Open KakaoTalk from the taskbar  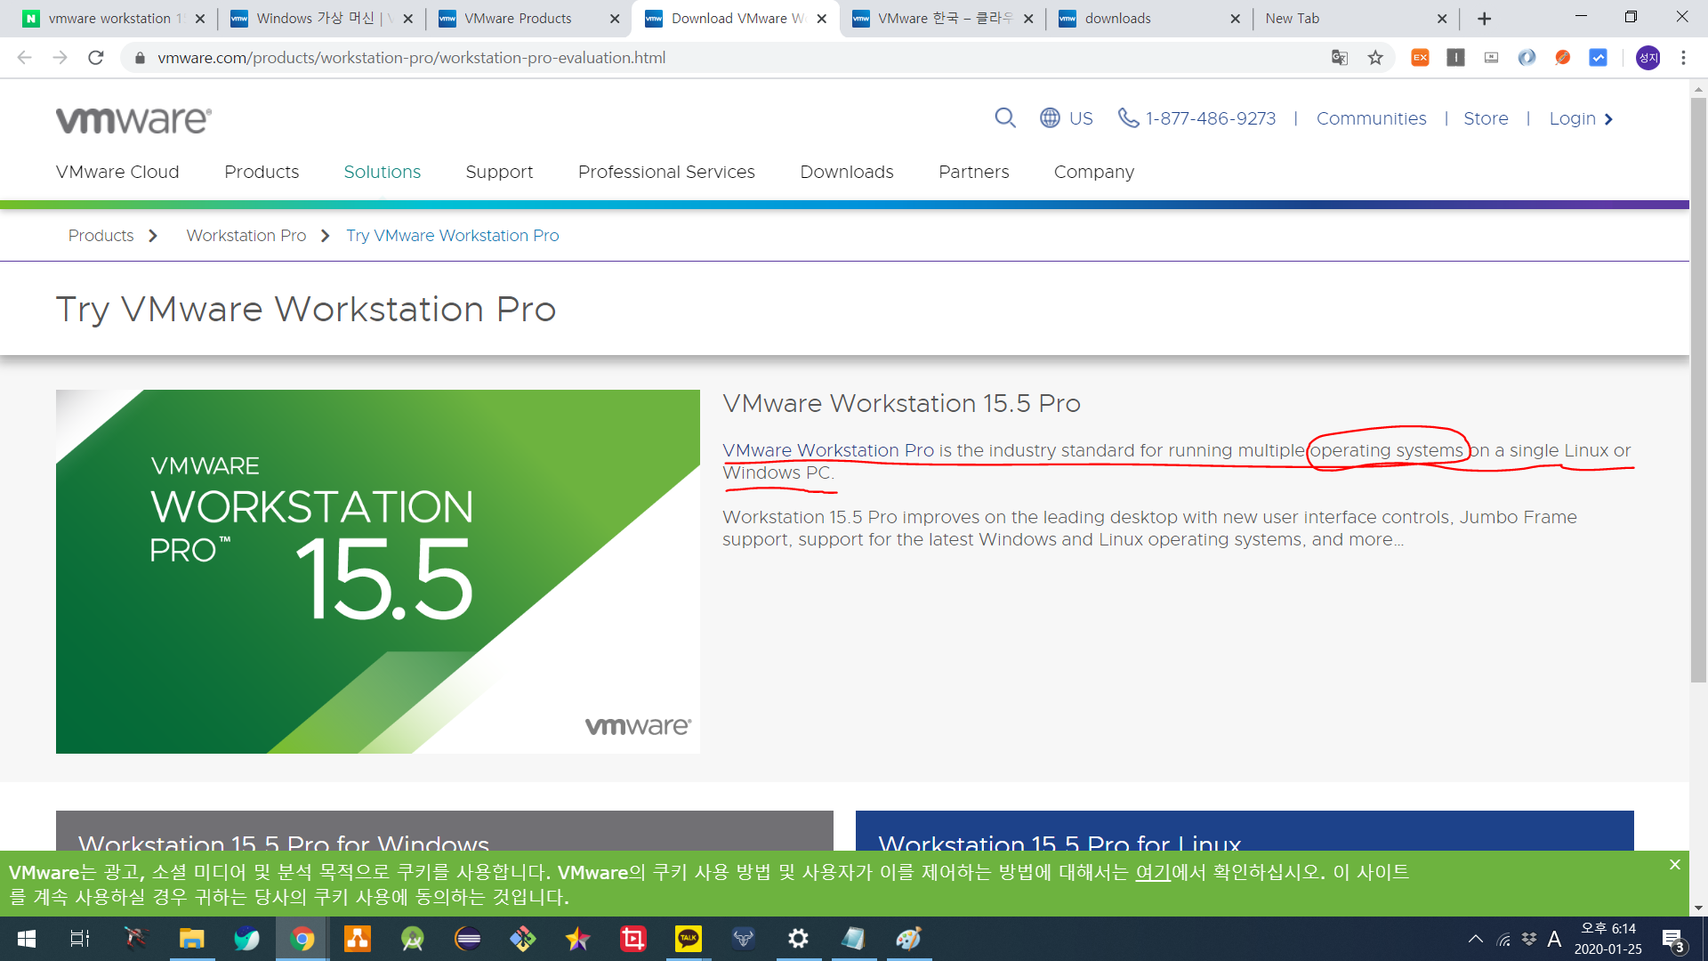[x=688, y=939]
